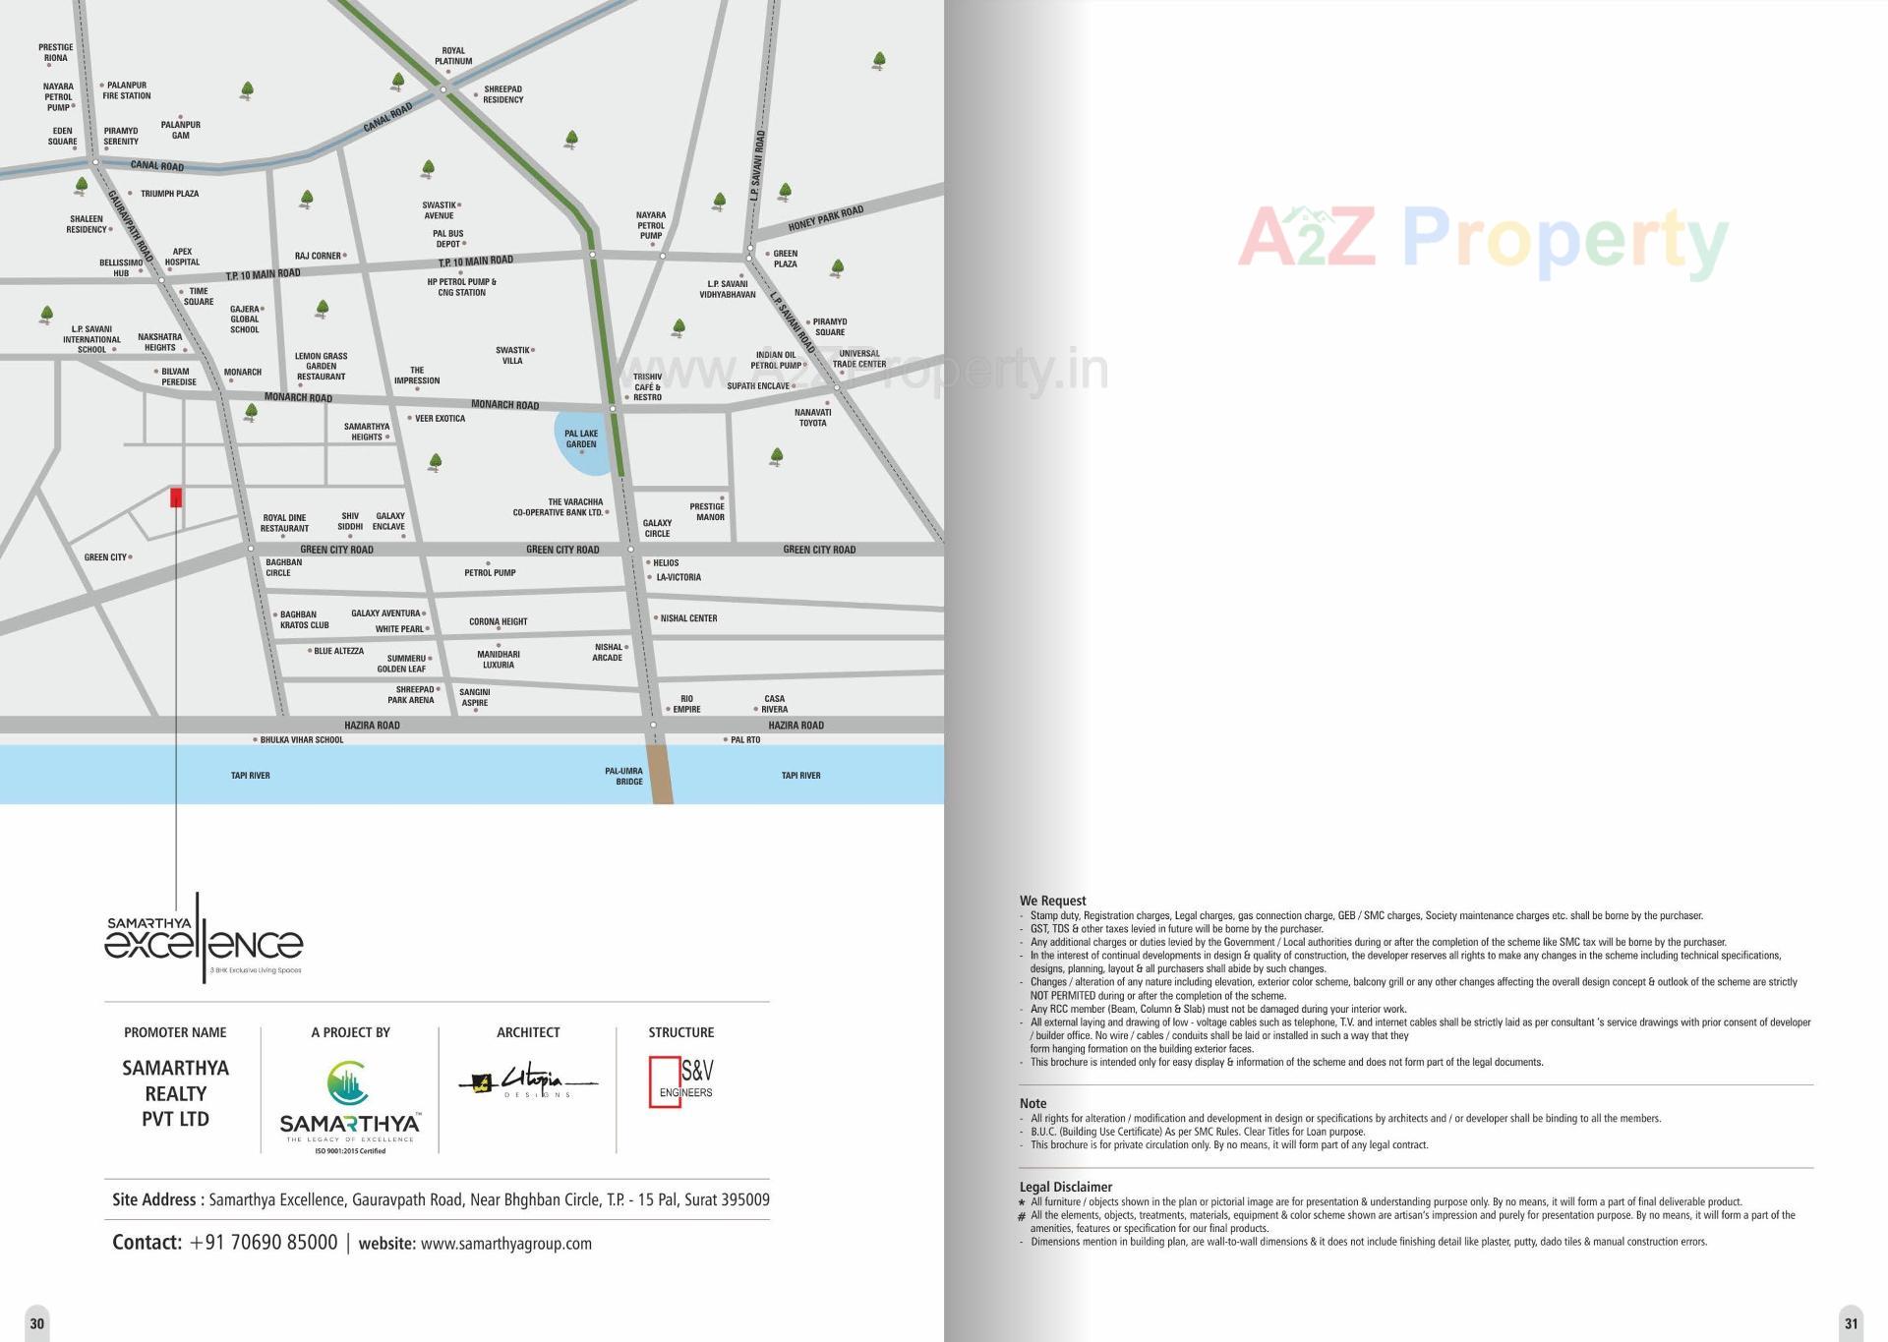Click the Green Plaza location dot

tap(767, 254)
